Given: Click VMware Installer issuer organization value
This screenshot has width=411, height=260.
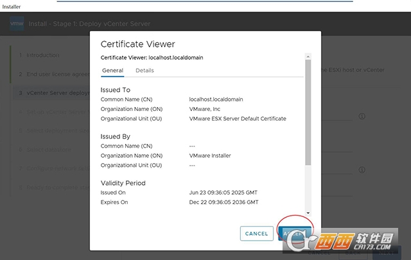Looking at the screenshot, I should (x=210, y=156).
